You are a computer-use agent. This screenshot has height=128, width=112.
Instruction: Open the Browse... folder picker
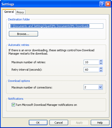point(23,34)
